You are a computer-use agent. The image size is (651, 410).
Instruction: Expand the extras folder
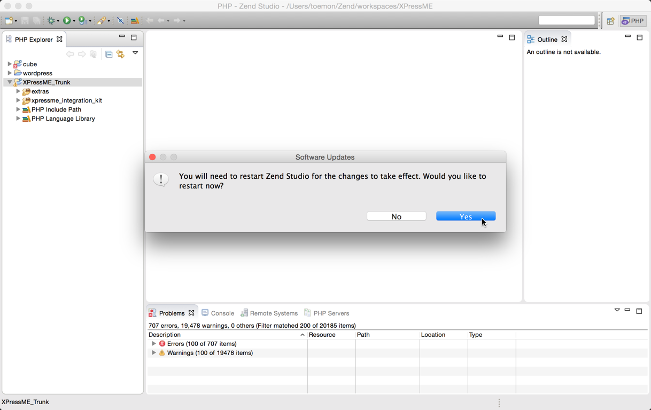(18, 91)
